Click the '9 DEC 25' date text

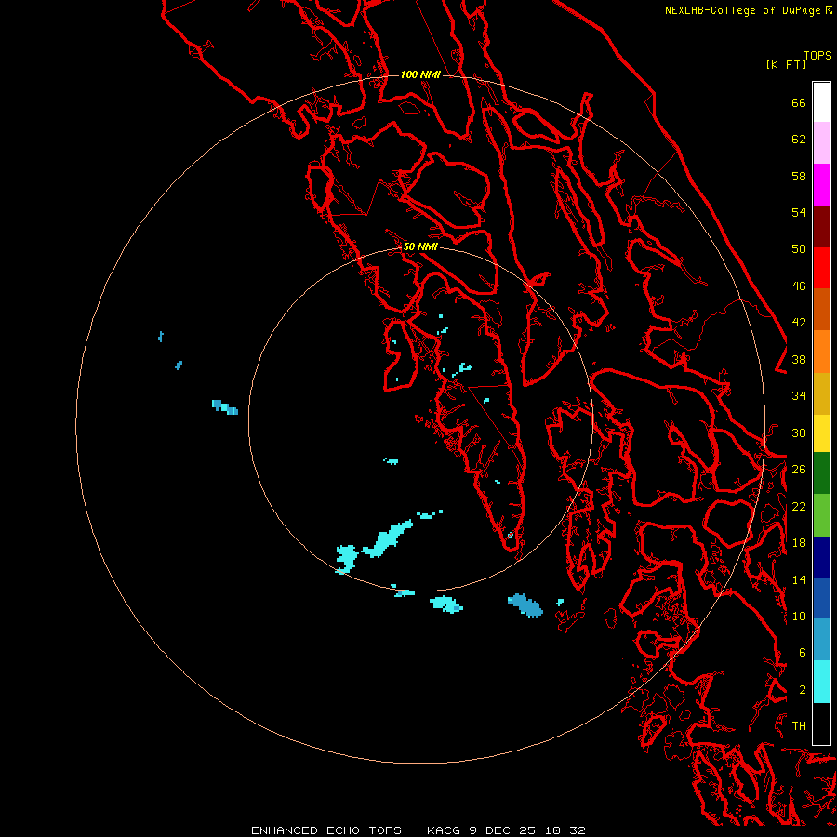(x=502, y=830)
